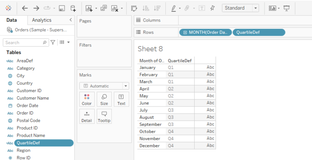Image resolution: width=312 pixels, height=160 pixels.
Task: Sort ascending using toolbar icon
Action: 146,8
